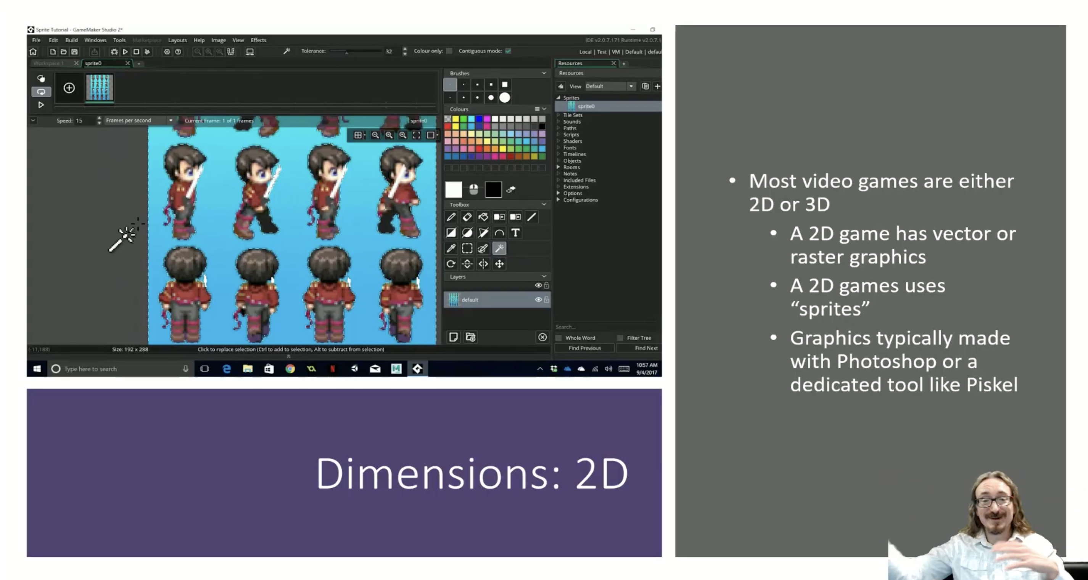The image size is (1088, 580).
Task: Toggle visibility of all layers
Action: pyautogui.click(x=538, y=285)
